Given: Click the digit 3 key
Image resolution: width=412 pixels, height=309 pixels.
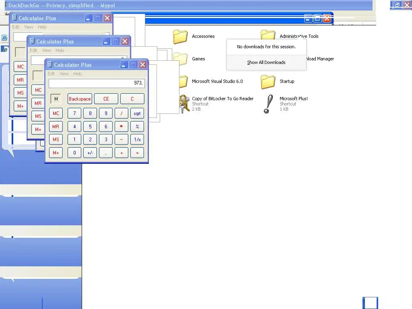Looking at the screenshot, I should tap(106, 140).
